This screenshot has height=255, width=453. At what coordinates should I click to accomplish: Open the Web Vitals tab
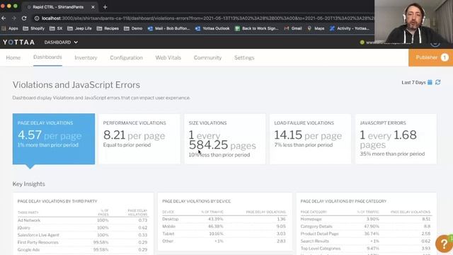click(x=168, y=57)
